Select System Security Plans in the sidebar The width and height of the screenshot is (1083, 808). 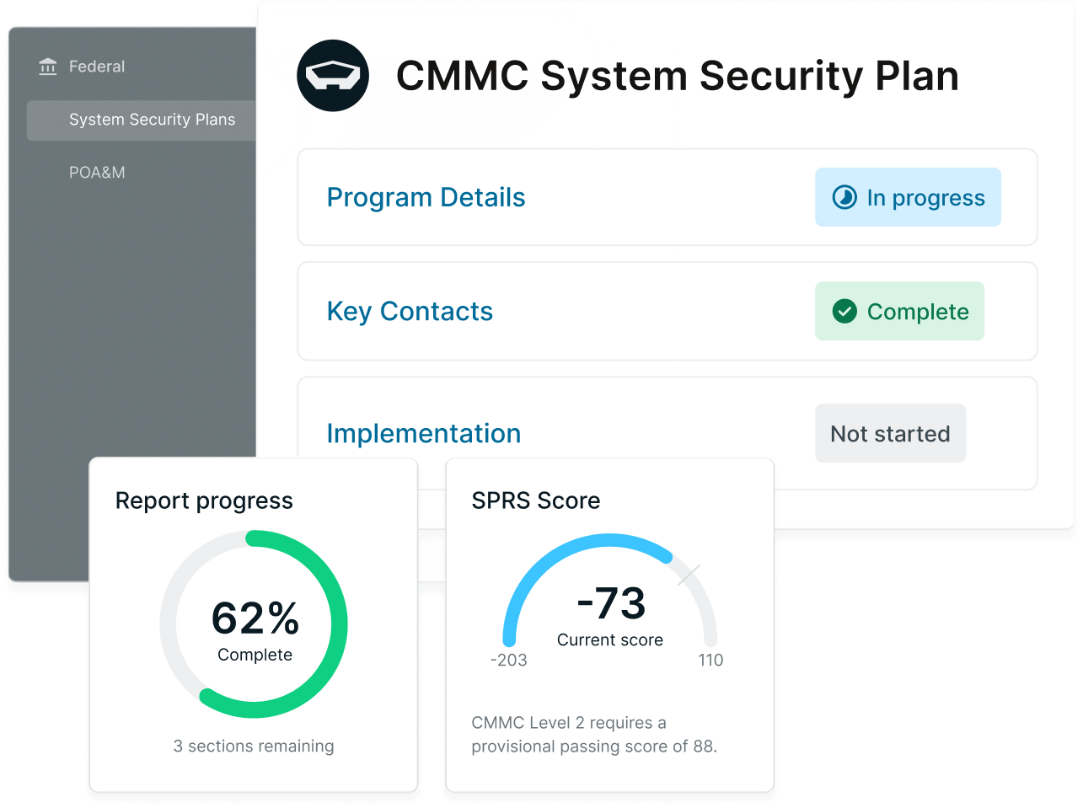[x=152, y=120]
